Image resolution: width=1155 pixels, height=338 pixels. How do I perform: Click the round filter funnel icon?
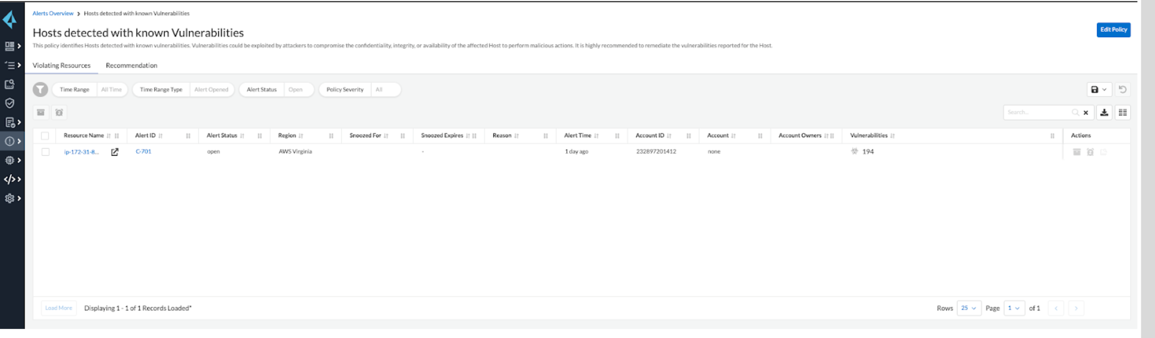[40, 89]
